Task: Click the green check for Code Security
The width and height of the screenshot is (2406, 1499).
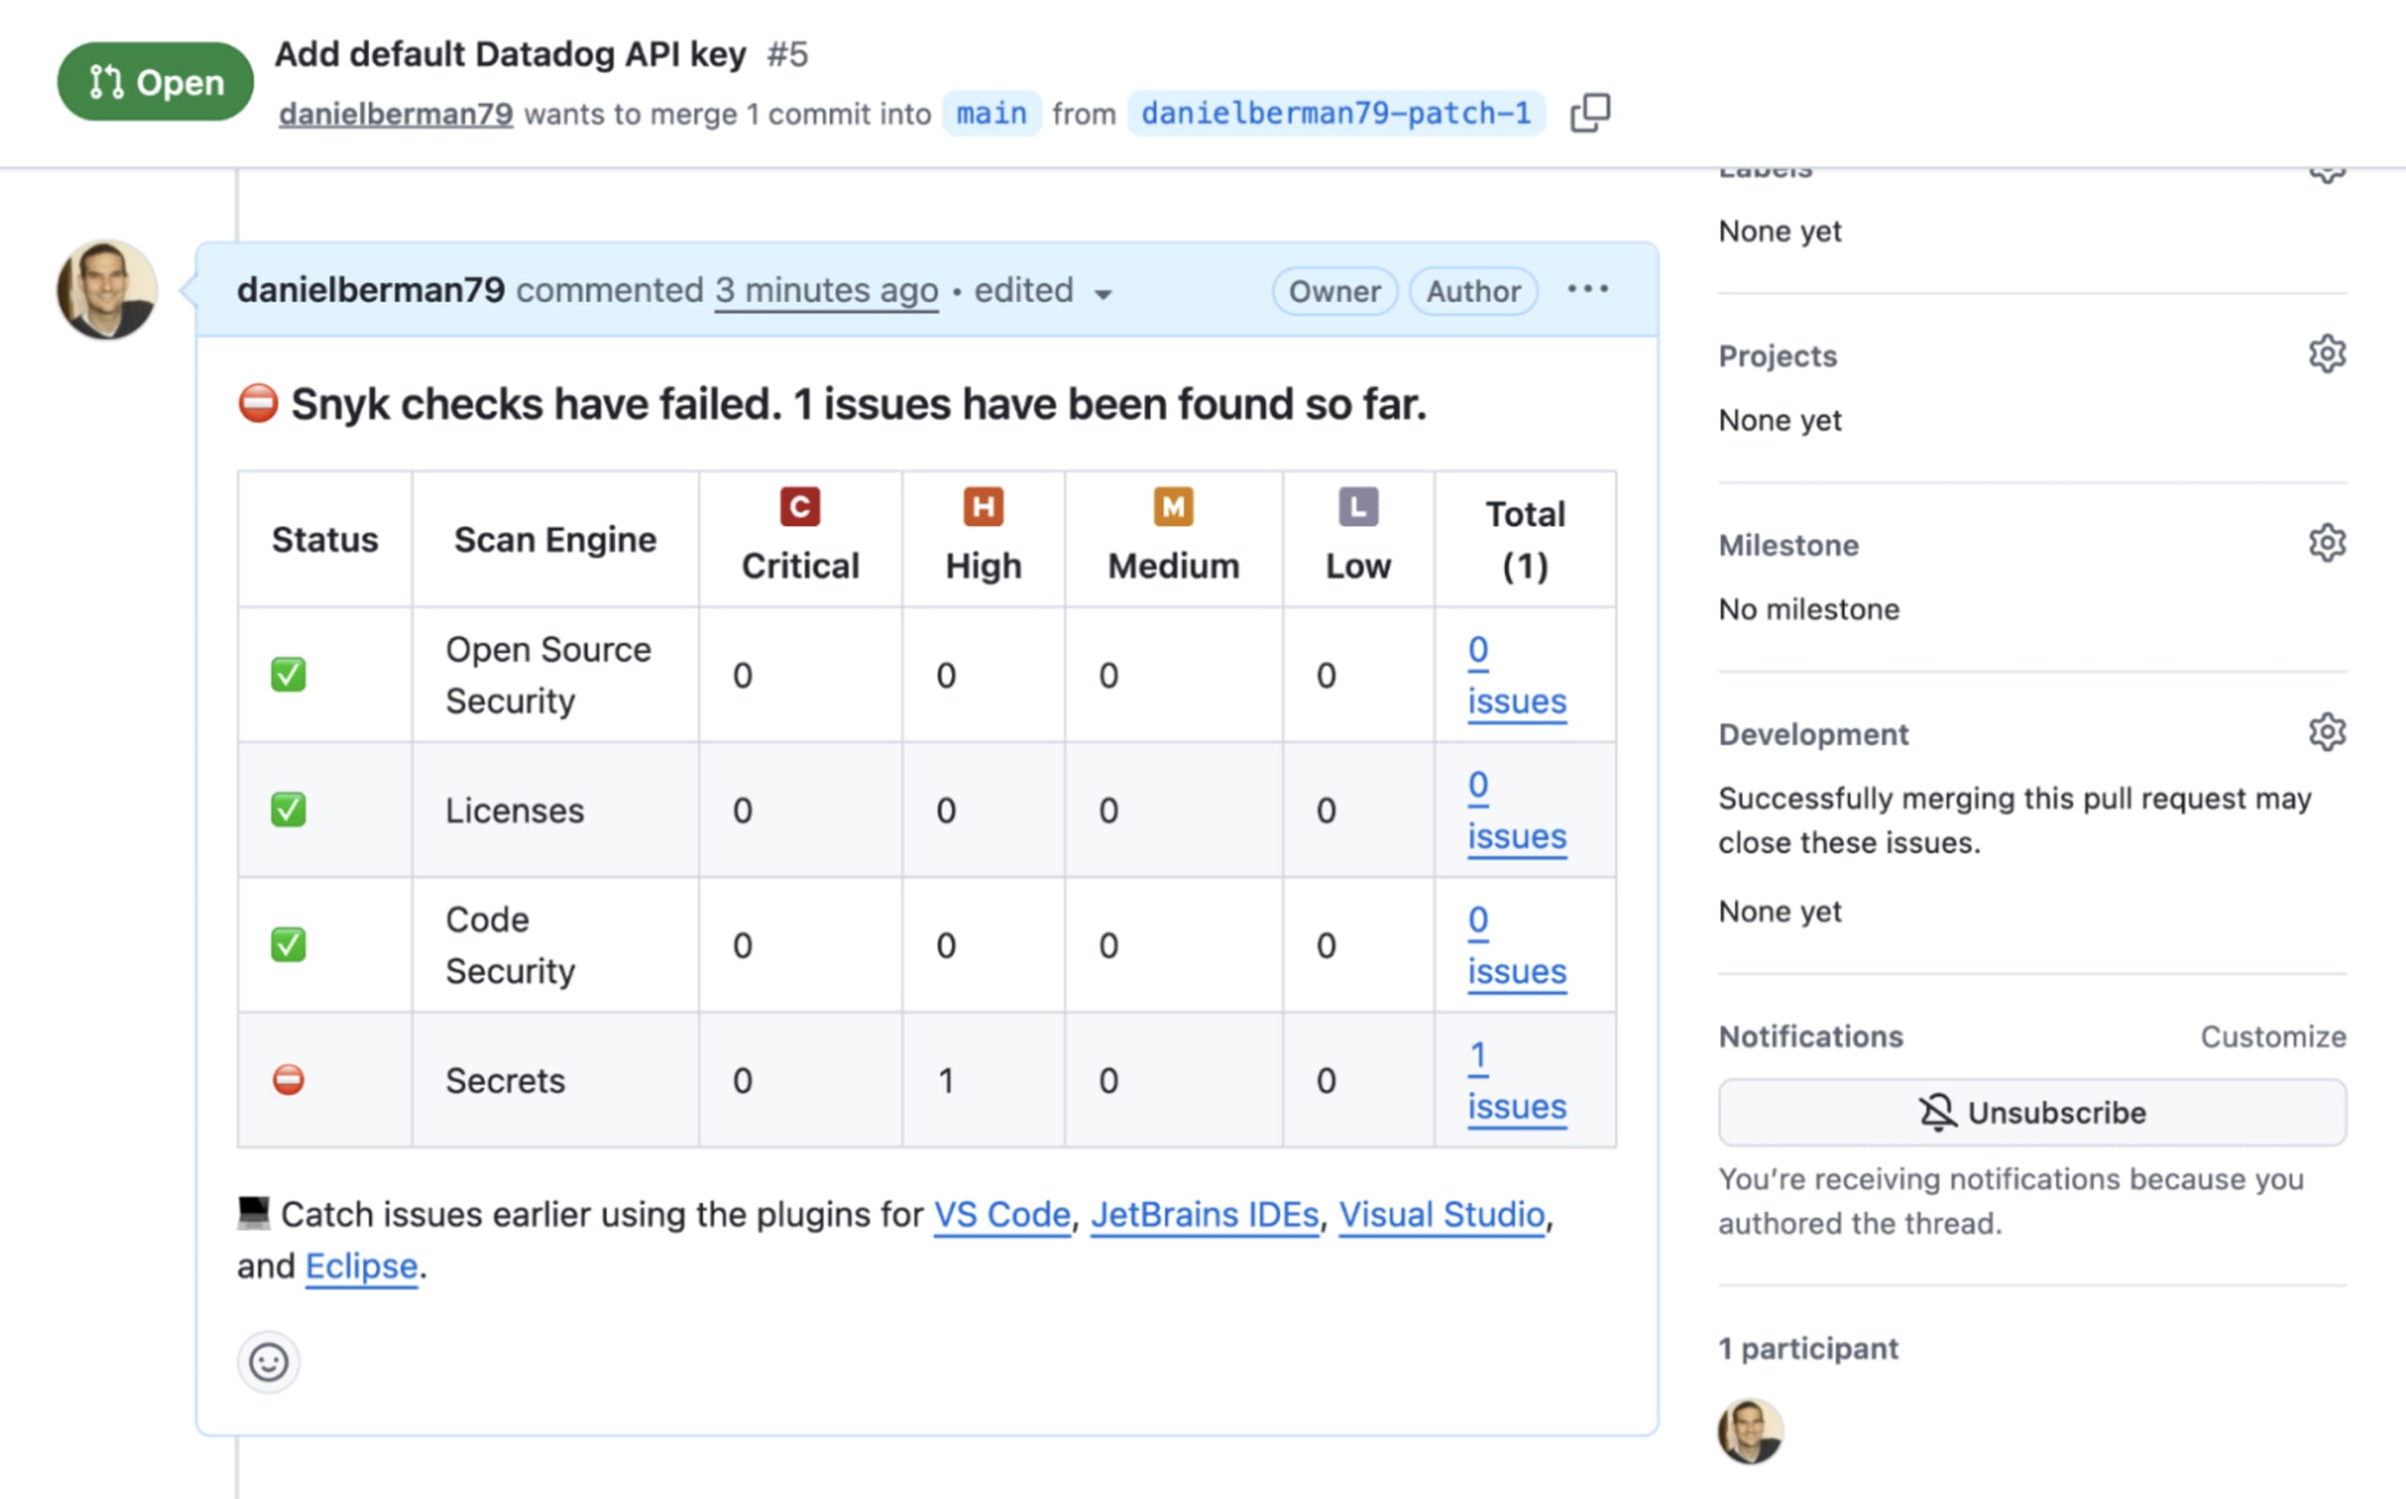Action: point(289,945)
